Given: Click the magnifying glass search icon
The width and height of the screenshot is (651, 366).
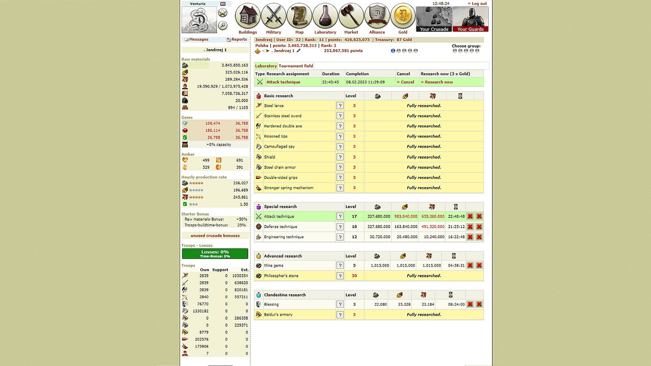Looking at the screenshot, I should [222, 25].
